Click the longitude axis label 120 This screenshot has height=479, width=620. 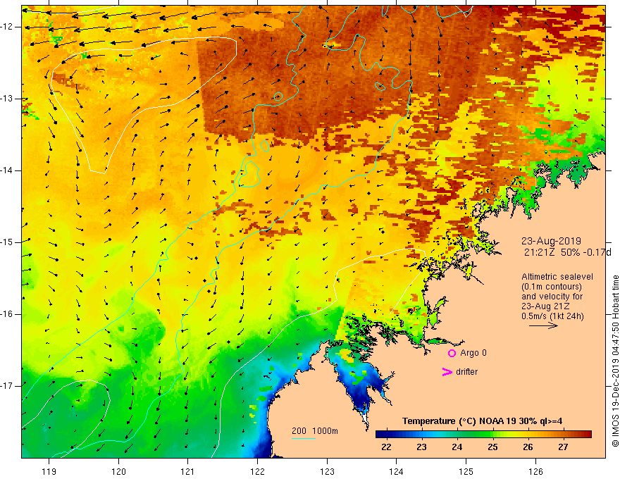[118, 471]
